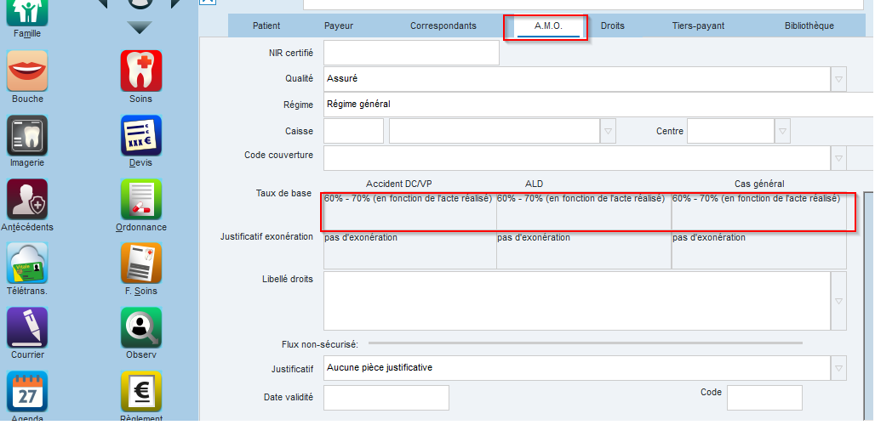The image size is (875, 425).
Task: Expand the Qualité dropdown arrow
Action: [x=838, y=80]
